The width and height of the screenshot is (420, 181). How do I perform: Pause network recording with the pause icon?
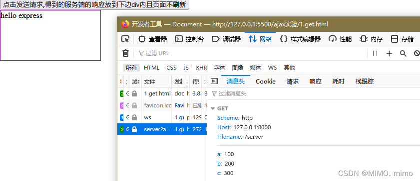(375, 53)
